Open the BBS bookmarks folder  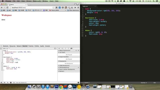(x=9, y=10)
